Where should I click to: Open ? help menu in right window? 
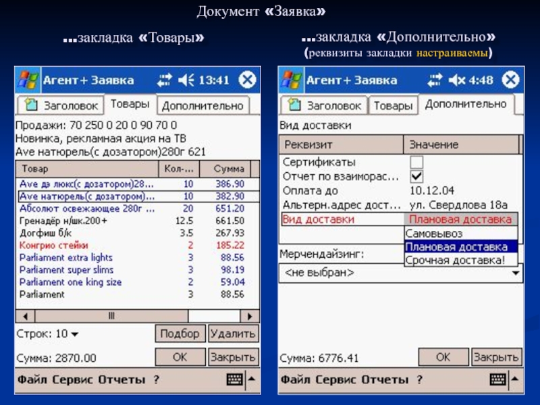pyautogui.click(x=419, y=379)
